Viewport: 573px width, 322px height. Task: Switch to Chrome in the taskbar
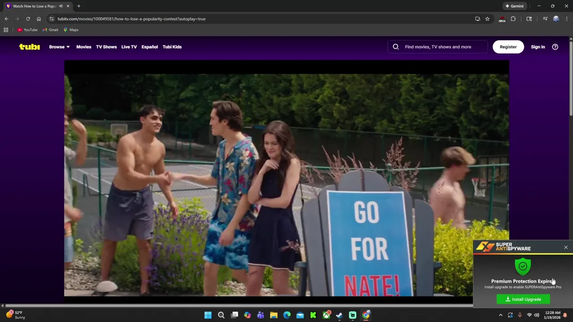tap(366, 315)
